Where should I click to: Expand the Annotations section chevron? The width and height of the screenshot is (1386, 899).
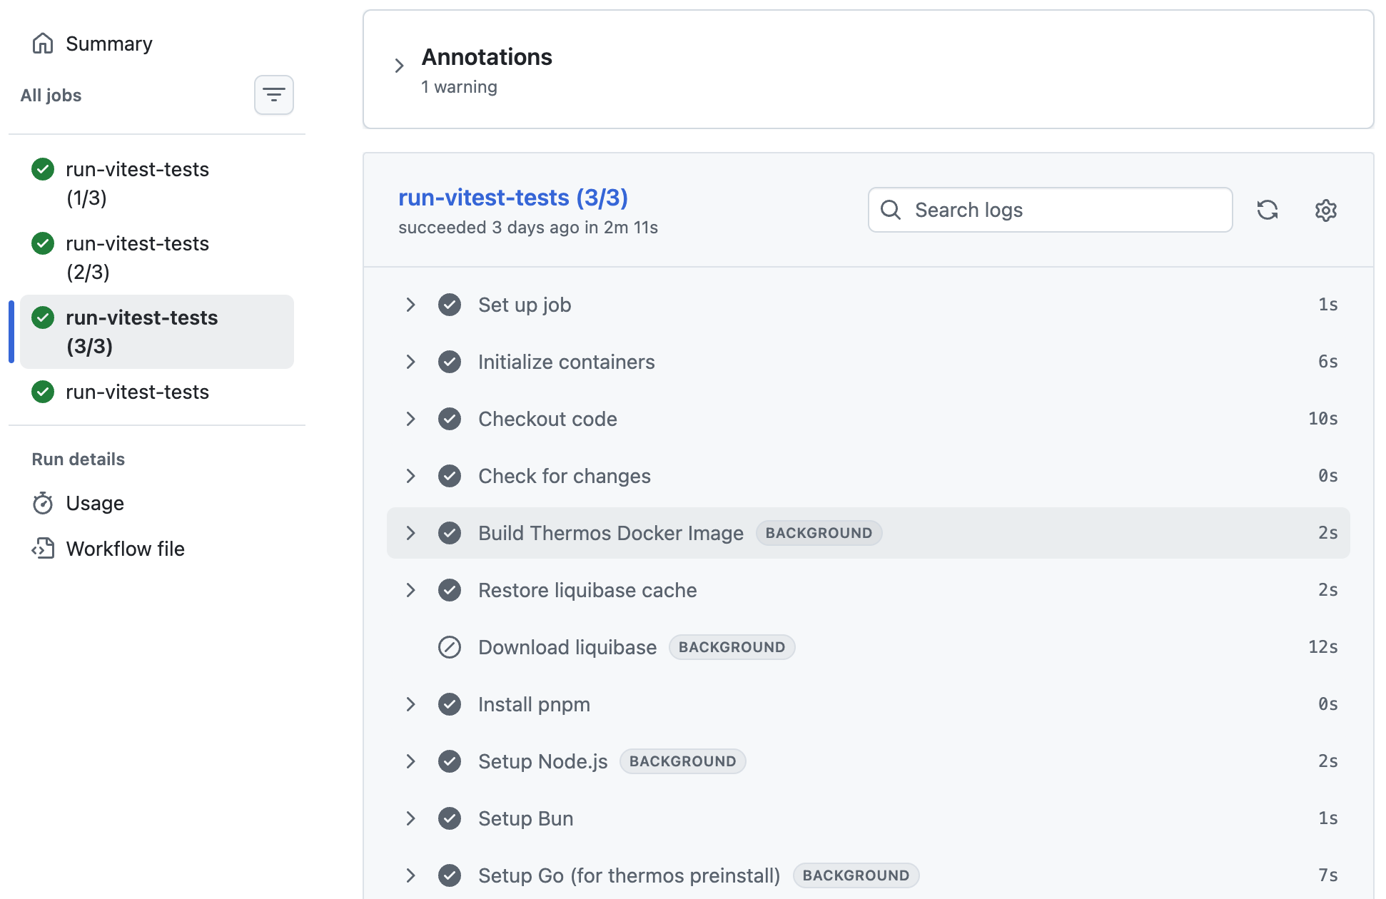point(399,66)
